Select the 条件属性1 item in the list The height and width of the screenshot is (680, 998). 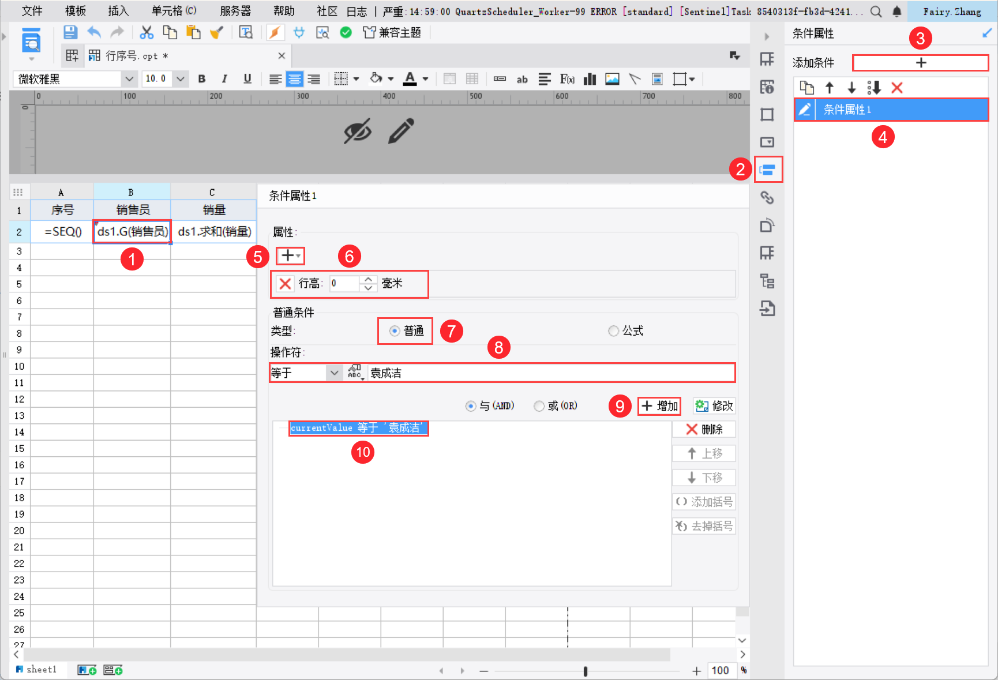(891, 110)
